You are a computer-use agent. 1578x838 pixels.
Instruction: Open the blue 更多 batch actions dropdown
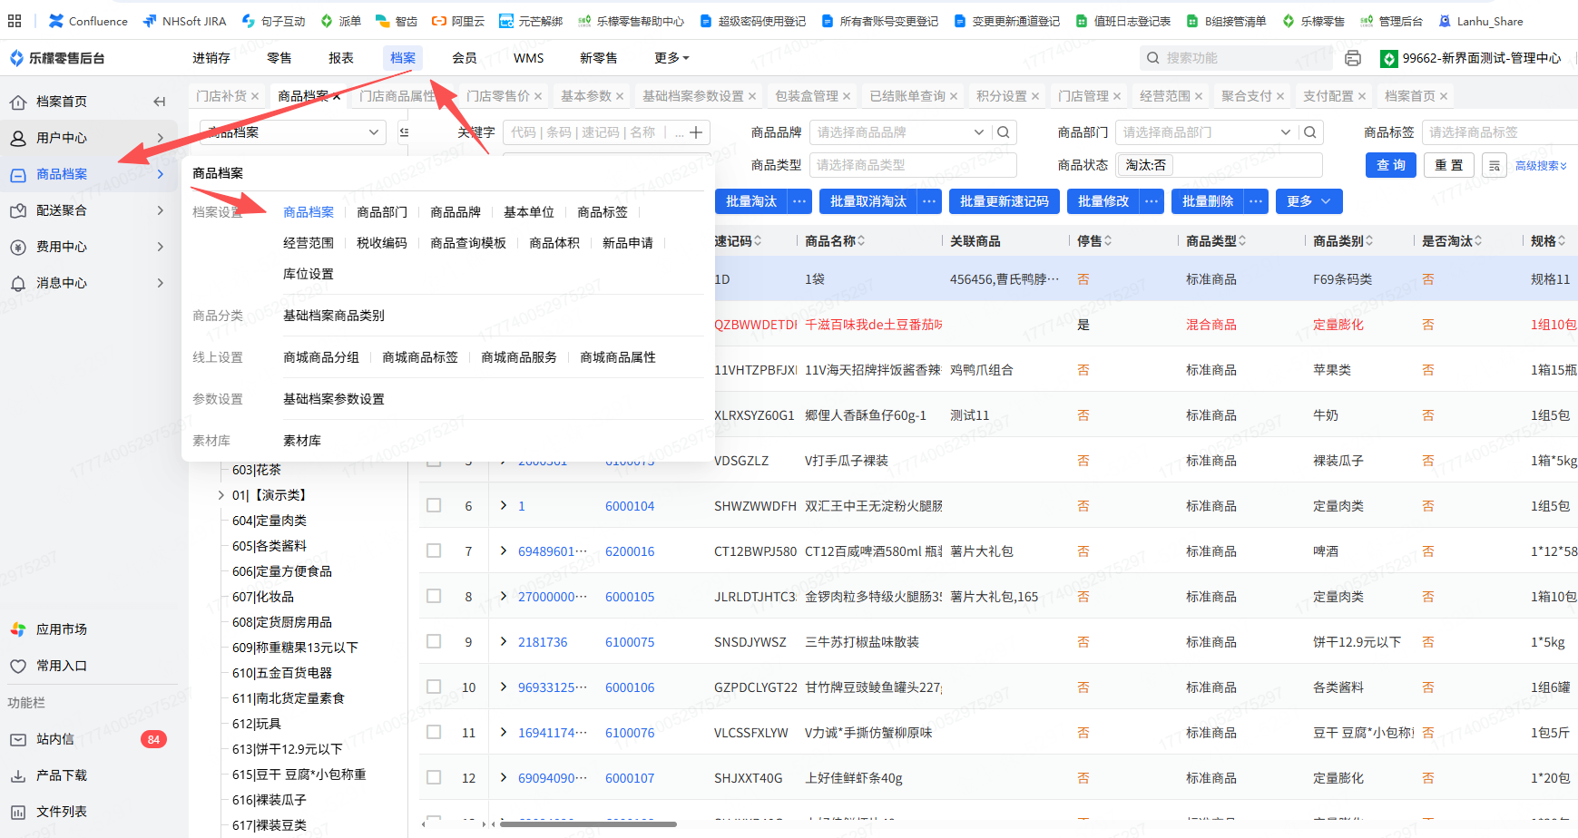click(1308, 201)
